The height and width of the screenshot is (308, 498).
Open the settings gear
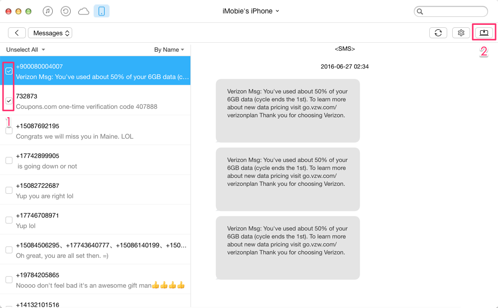pyautogui.click(x=461, y=33)
